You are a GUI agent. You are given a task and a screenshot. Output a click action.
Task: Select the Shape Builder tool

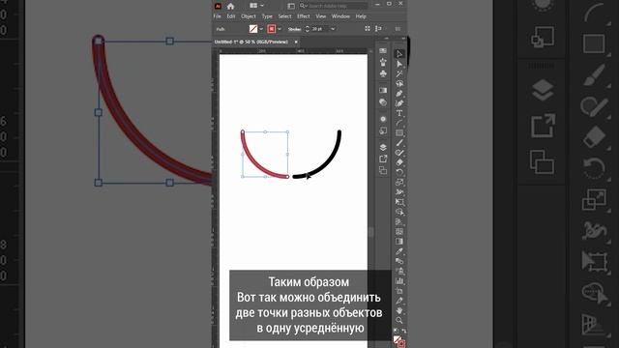pyautogui.click(x=399, y=213)
